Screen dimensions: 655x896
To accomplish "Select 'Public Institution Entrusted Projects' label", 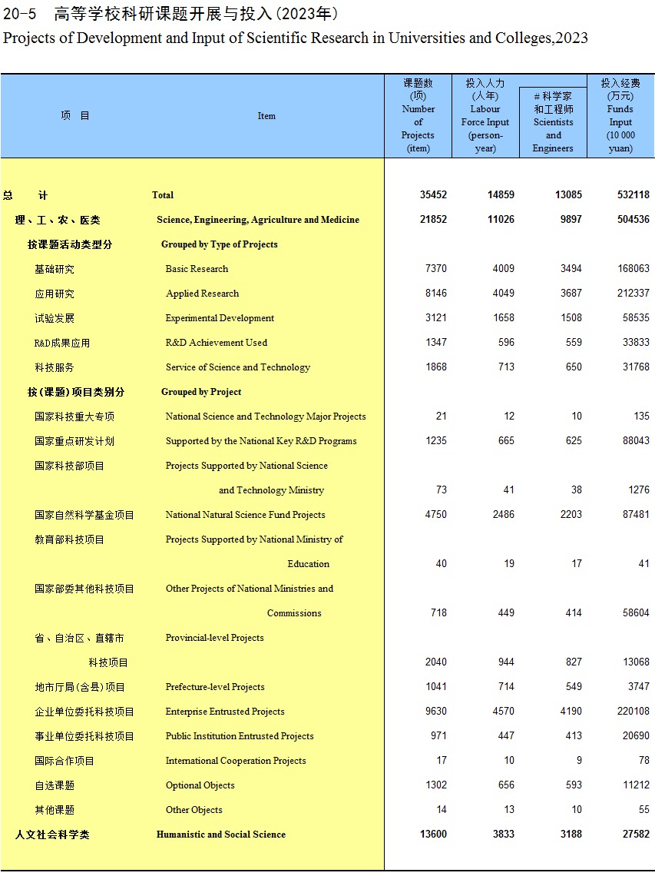I will coord(240,736).
